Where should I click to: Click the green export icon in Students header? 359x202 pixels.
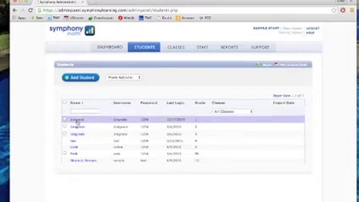click(x=259, y=65)
